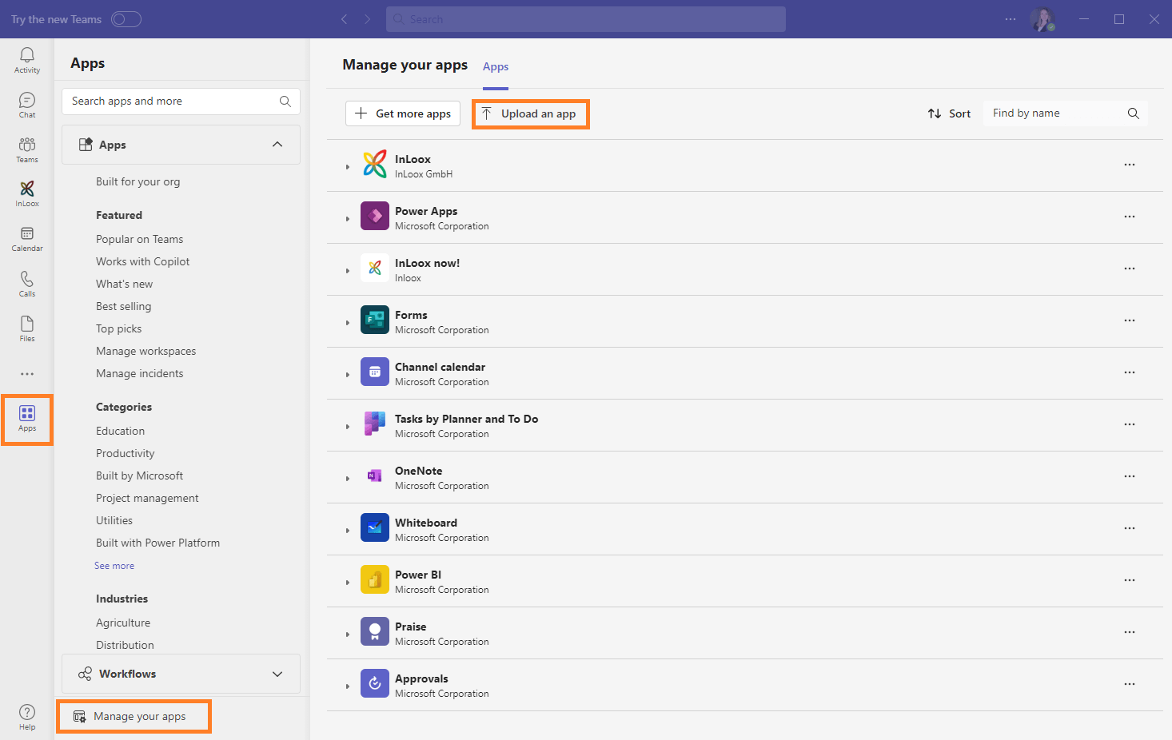Switch to the Apps tab
Viewport: 1172px width, 740px height.
[x=496, y=67]
